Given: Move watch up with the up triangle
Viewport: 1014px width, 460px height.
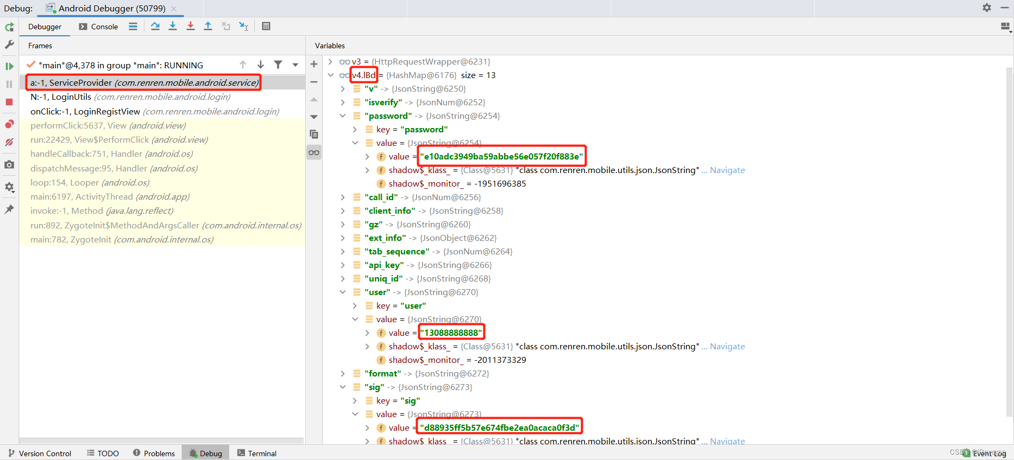Looking at the screenshot, I should coord(314,100).
